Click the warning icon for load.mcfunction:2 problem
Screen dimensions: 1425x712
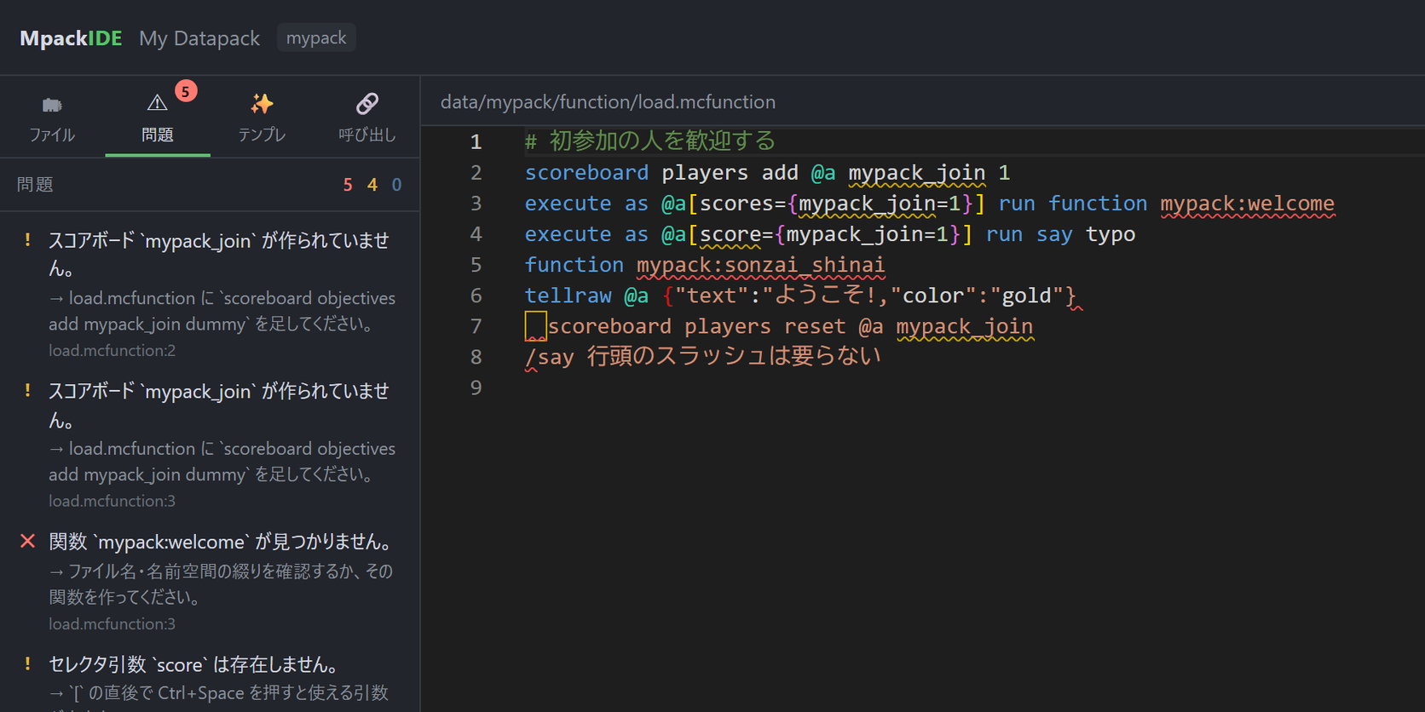[27, 240]
